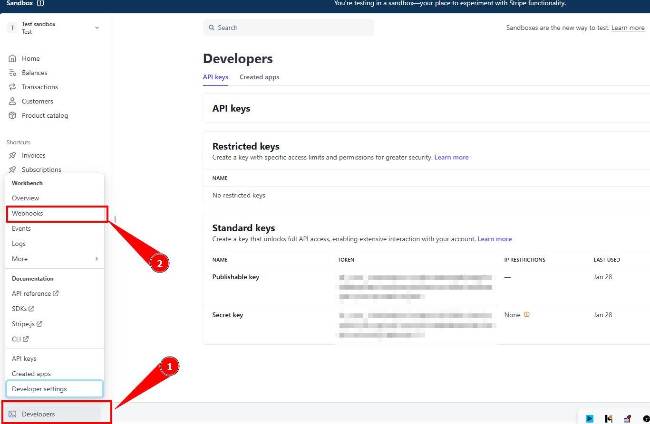Click the Transactions arrows icon
This screenshot has height=424, width=650.
[12, 87]
